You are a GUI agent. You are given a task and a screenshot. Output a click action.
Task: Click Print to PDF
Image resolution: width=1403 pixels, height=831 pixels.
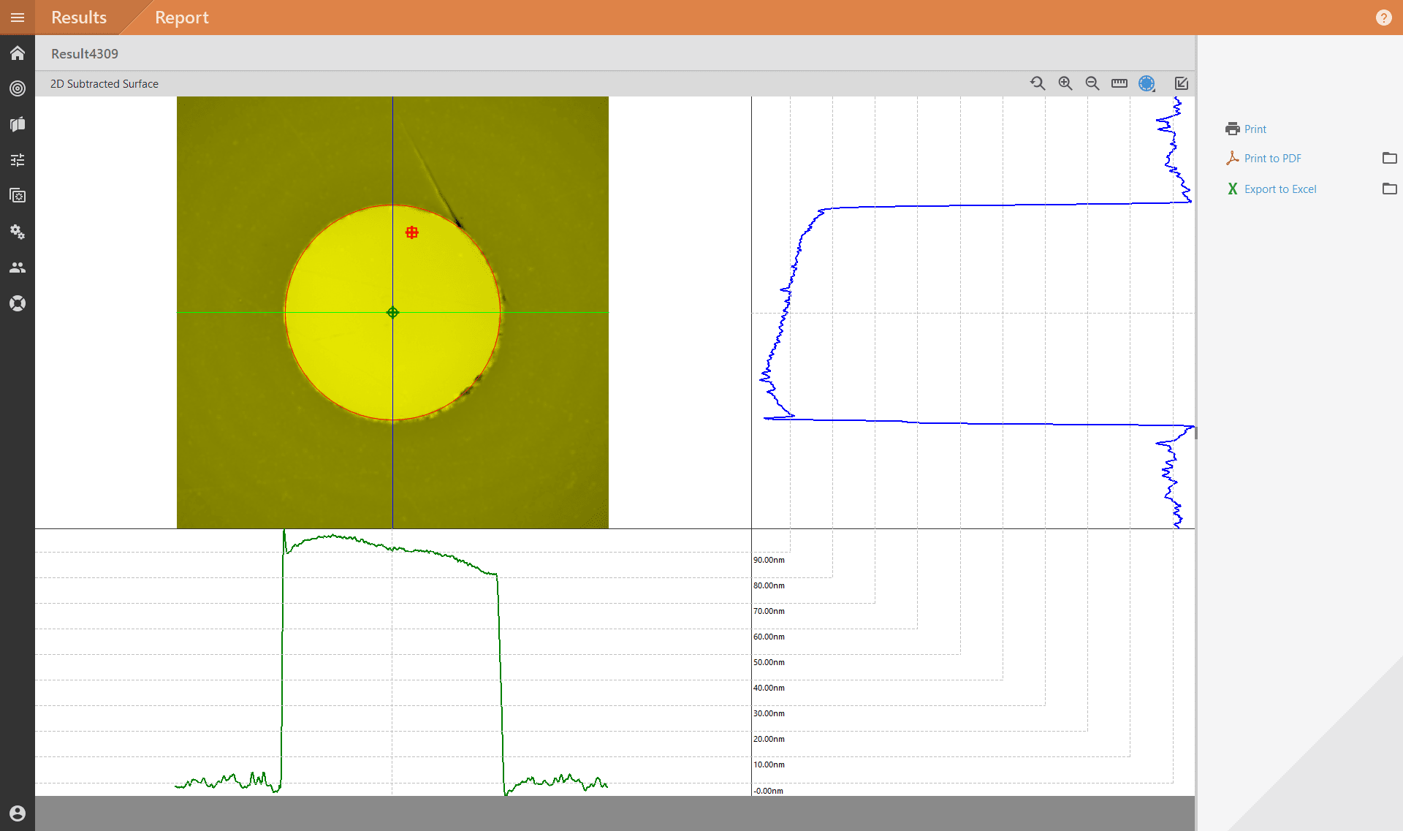click(x=1272, y=158)
